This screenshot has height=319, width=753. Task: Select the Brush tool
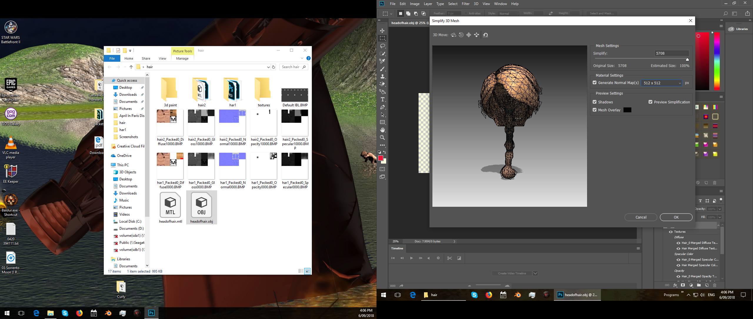[x=382, y=69]
